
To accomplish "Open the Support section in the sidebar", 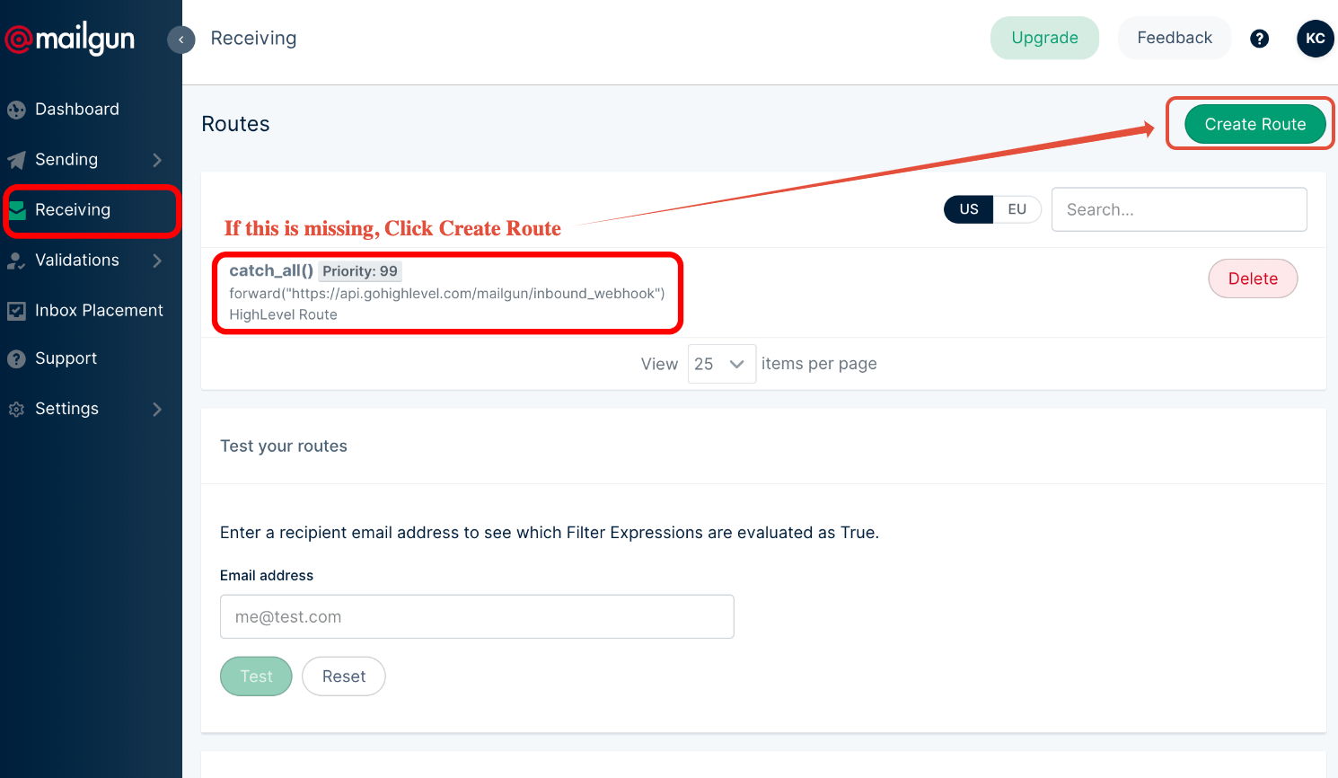I will 66,358.
